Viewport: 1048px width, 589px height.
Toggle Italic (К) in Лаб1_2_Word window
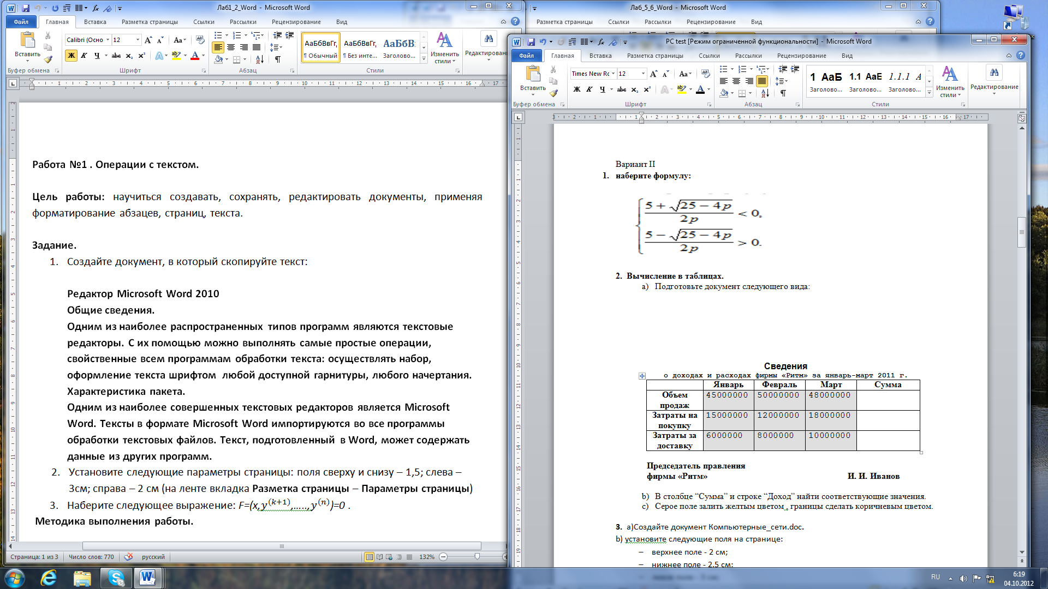(x=84, y=56)
